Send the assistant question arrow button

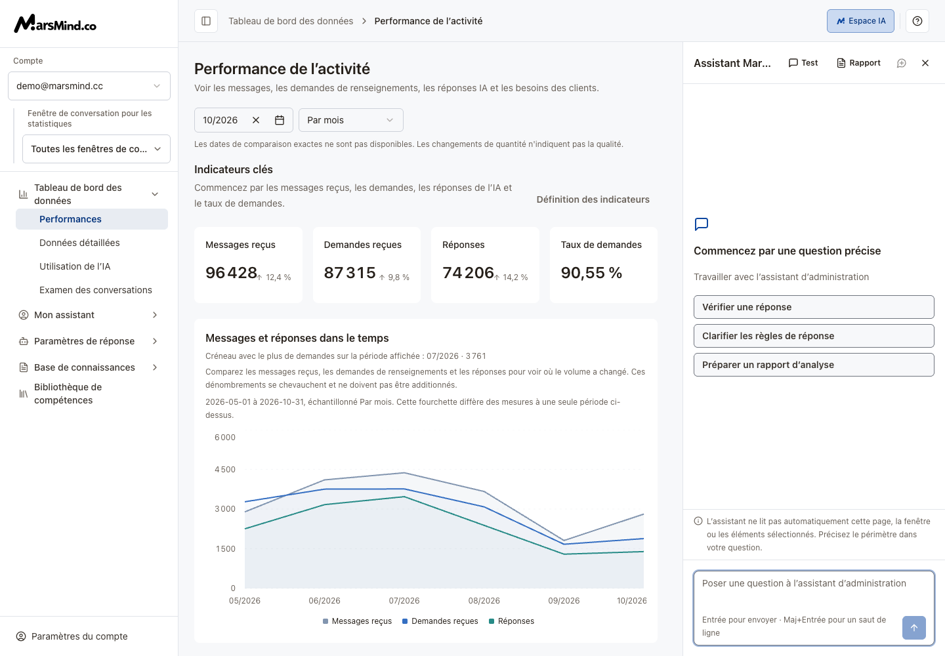coord(914,628)
